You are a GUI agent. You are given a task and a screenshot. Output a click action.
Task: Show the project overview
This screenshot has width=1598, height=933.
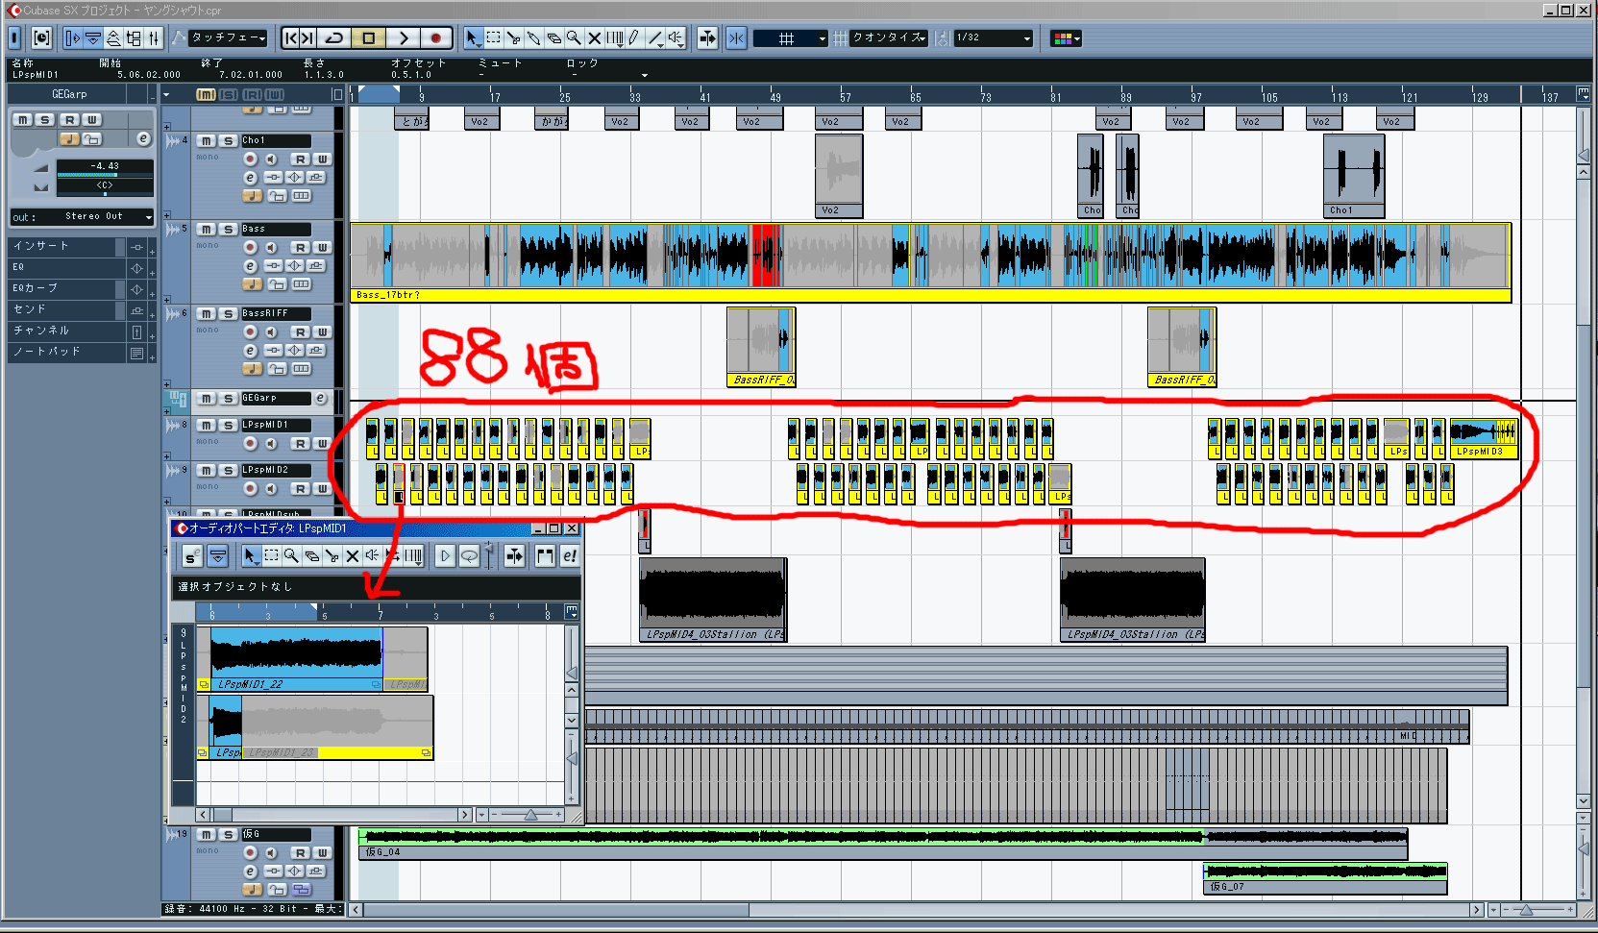click(x=113, y=38)
